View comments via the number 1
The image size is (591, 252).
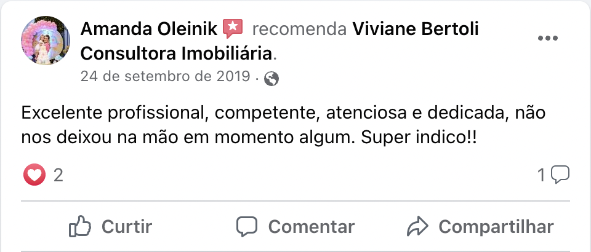pos(541,176)
